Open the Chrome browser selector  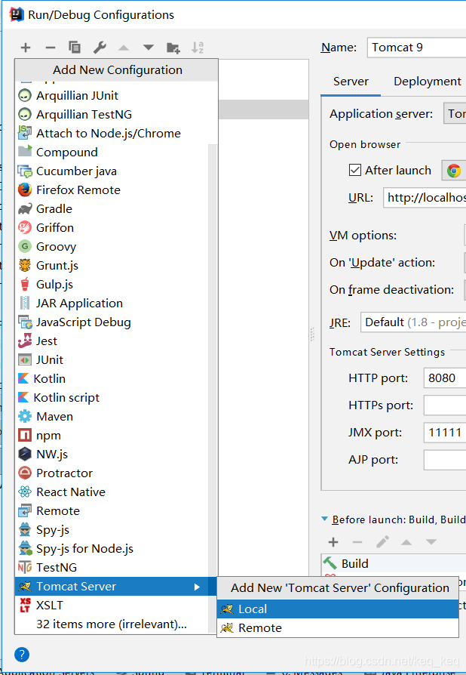click(453, 171)
